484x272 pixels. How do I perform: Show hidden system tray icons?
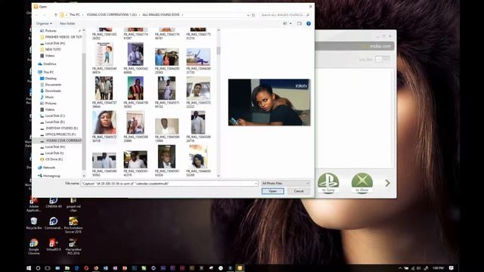[400, 268]
